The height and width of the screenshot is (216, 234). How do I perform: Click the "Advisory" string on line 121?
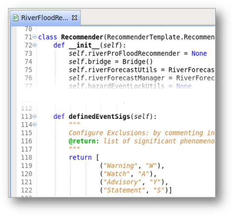[122, 182]
